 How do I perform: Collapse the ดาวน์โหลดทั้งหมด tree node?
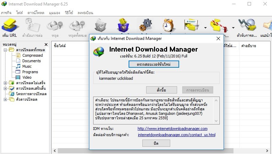pyautogui.click(x=6, y=50)
